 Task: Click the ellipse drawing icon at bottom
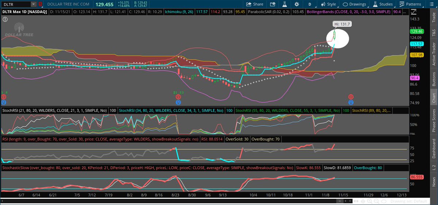tap(384, 201)
